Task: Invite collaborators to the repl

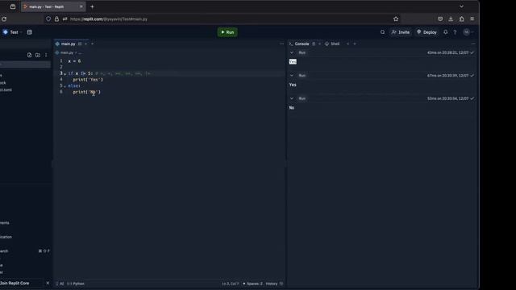Action: 401,32
